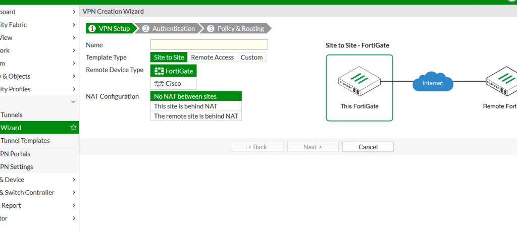
Task: Expand the Security Fabric sidebar chevron
Action: pos(74,25)
